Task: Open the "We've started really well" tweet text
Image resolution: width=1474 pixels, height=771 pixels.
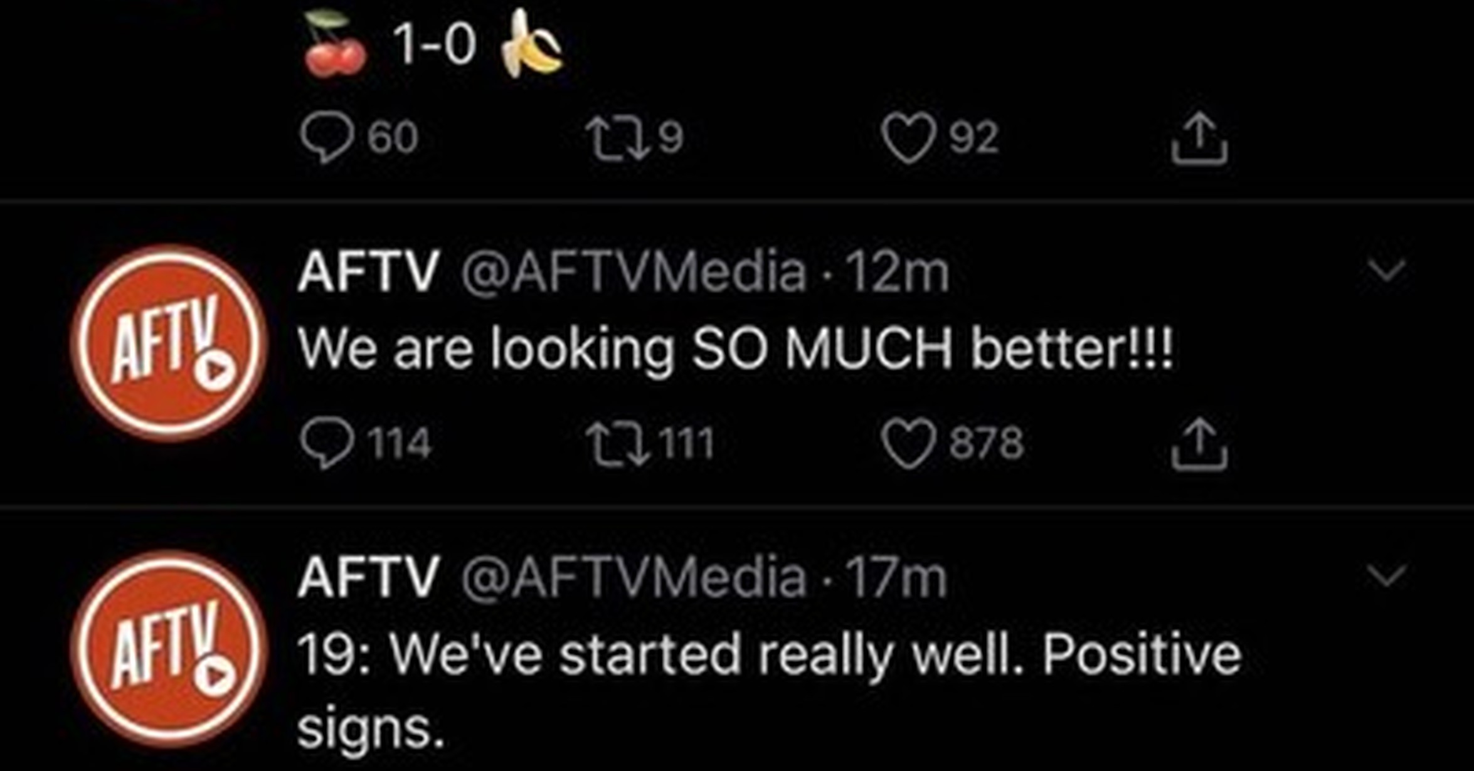Action: pyautogui.click(x=768, y=655)
